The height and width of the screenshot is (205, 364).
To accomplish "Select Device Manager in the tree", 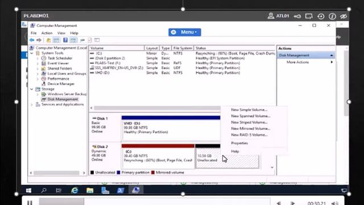I will point(61,84).
